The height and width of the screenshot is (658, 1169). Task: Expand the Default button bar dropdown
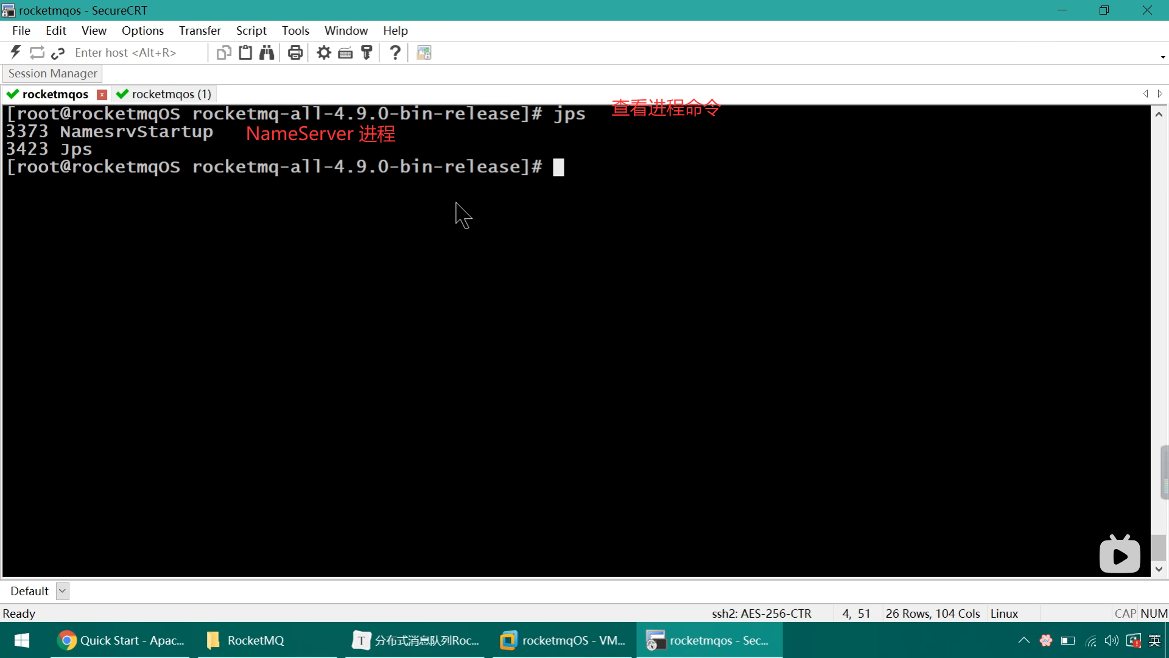(x=62, y=591)
